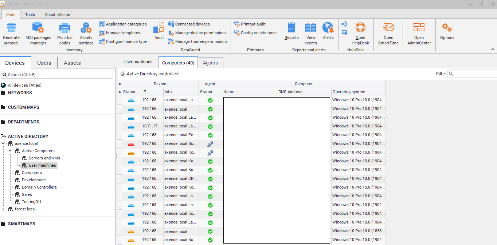Open HelpDesk lifebuoy icon

360,28
